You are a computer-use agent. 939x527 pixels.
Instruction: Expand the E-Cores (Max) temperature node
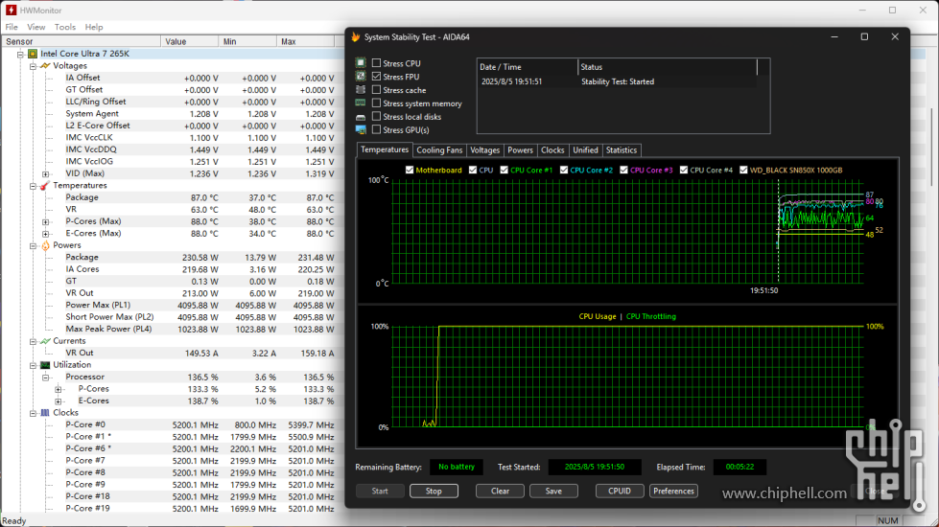[x=45, y=234]
